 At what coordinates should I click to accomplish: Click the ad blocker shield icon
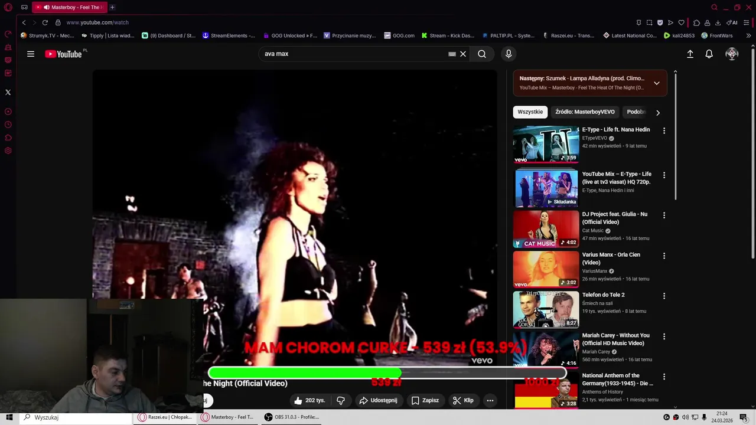[x=660, y=22]
